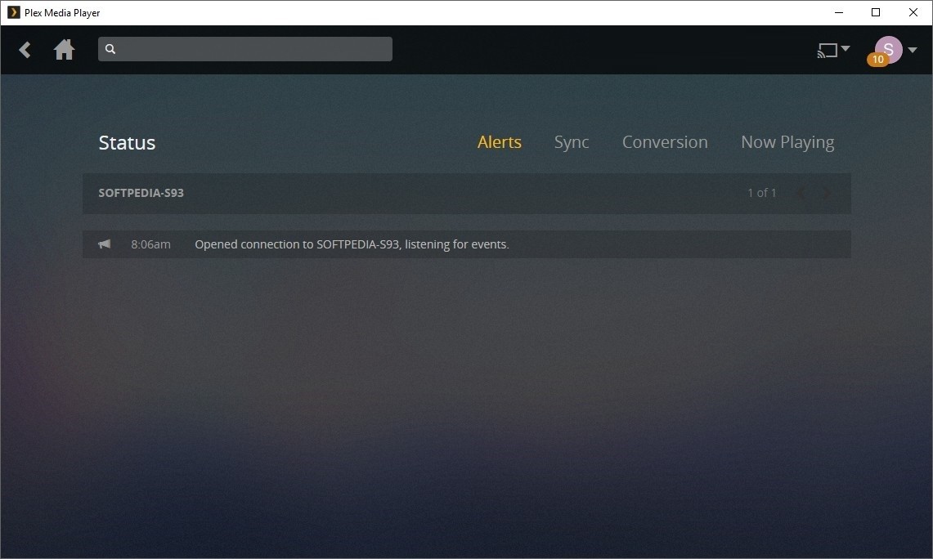
Task: Select the Alerts tab
Action: 499,141
